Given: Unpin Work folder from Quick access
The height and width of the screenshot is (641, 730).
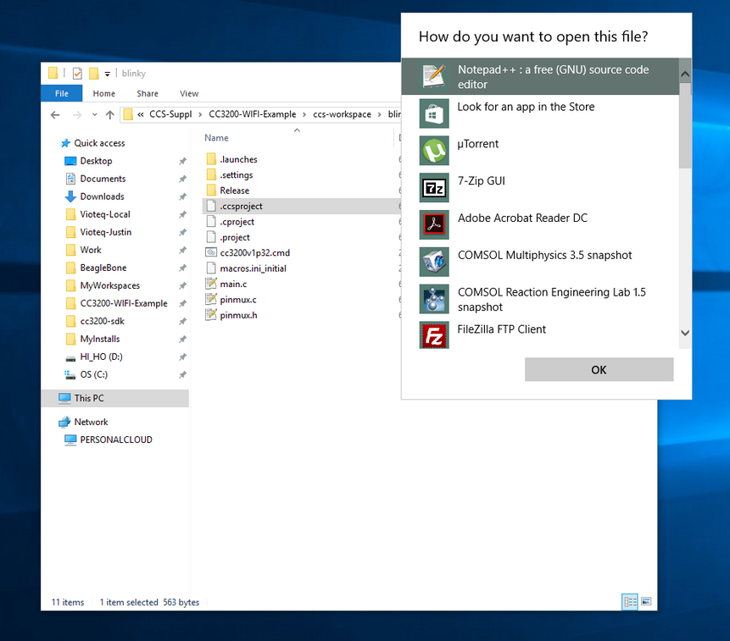Looking at the screenshot, I should [x=182, y=250].
